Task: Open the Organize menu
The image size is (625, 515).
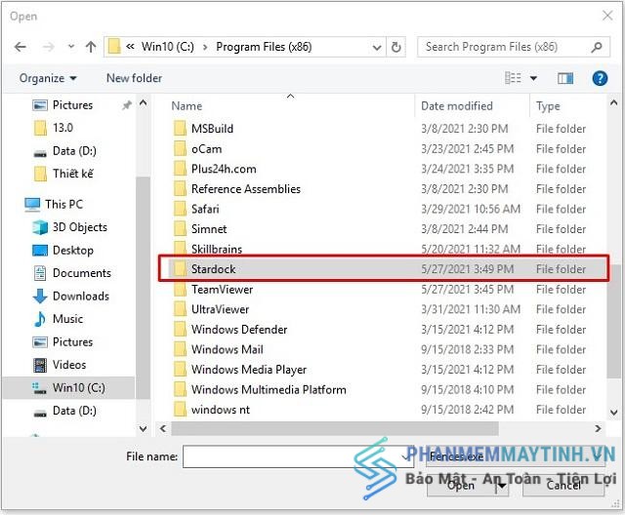Action: (48, 78)
